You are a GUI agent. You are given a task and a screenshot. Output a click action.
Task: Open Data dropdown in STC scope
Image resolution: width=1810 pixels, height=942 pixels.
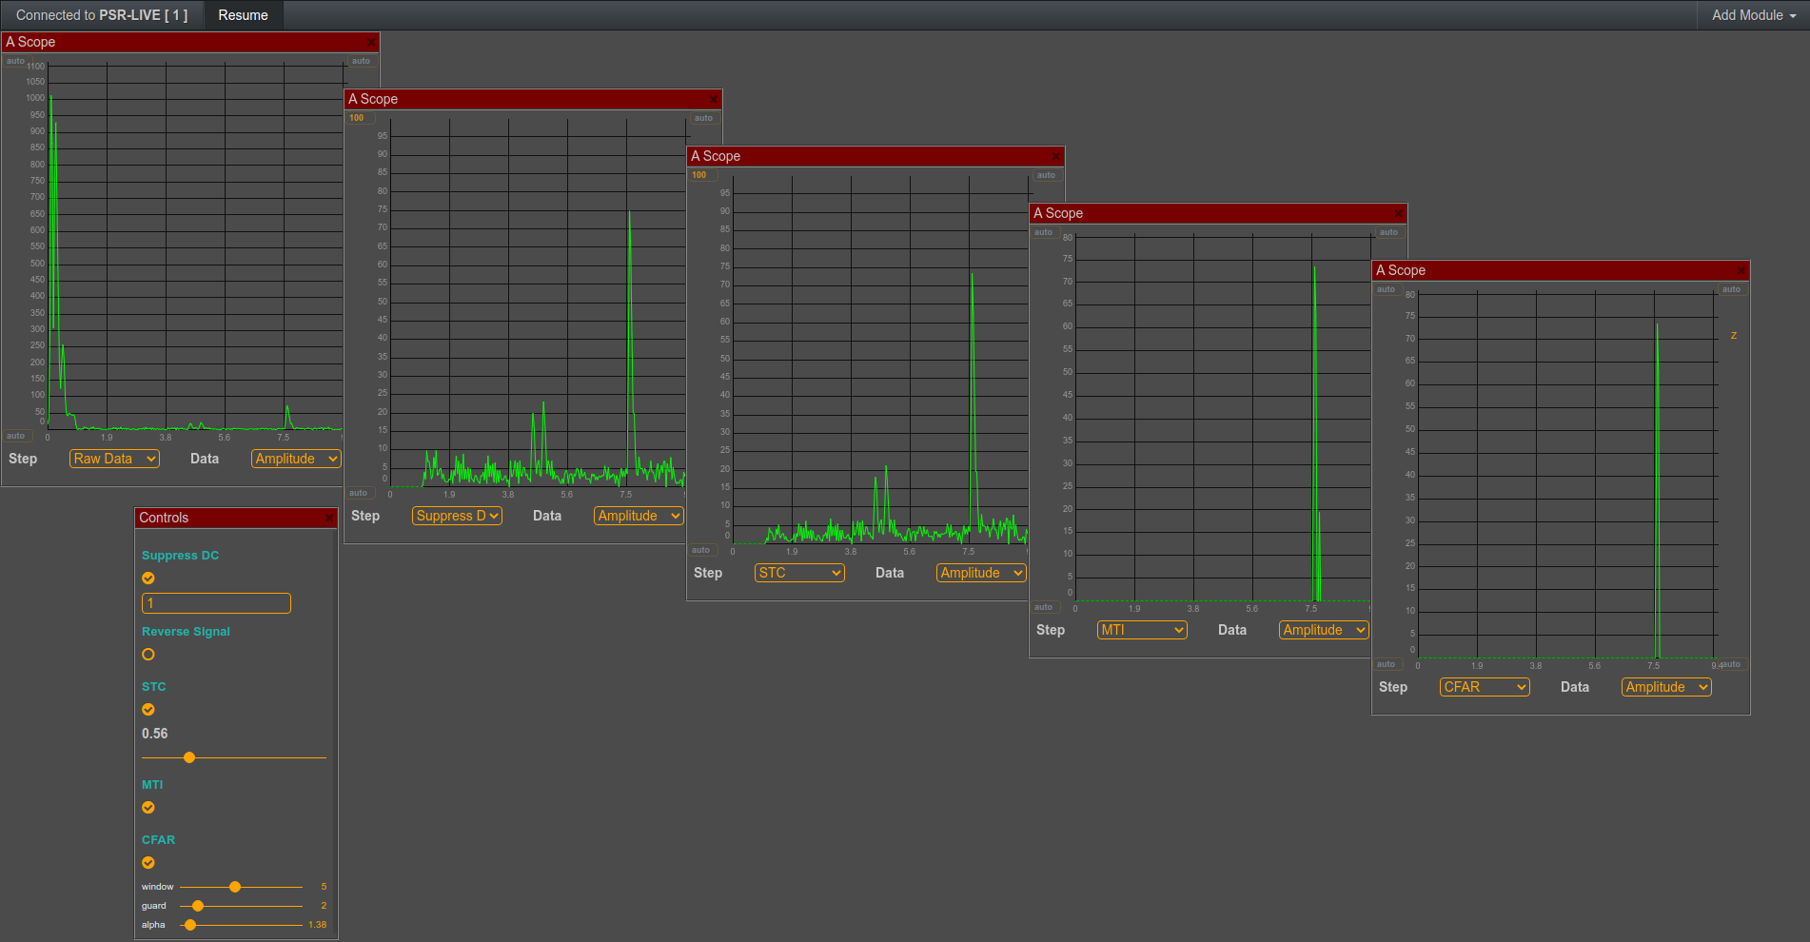(x=981, y=573)
